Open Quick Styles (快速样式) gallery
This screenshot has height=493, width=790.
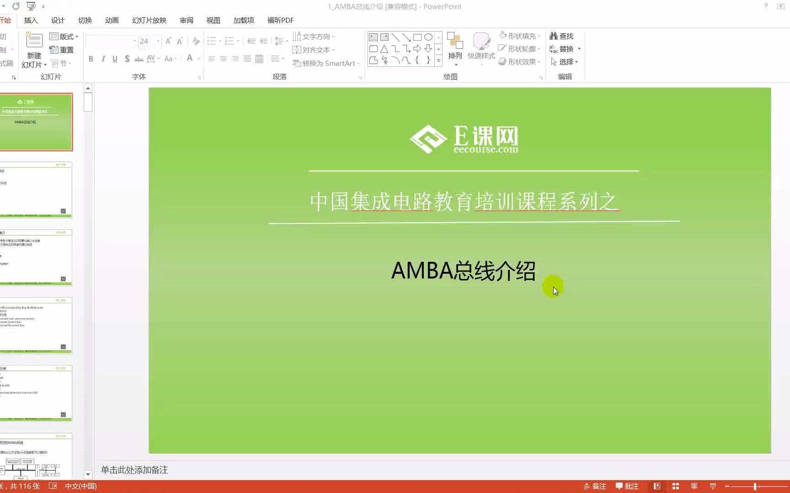481,49
